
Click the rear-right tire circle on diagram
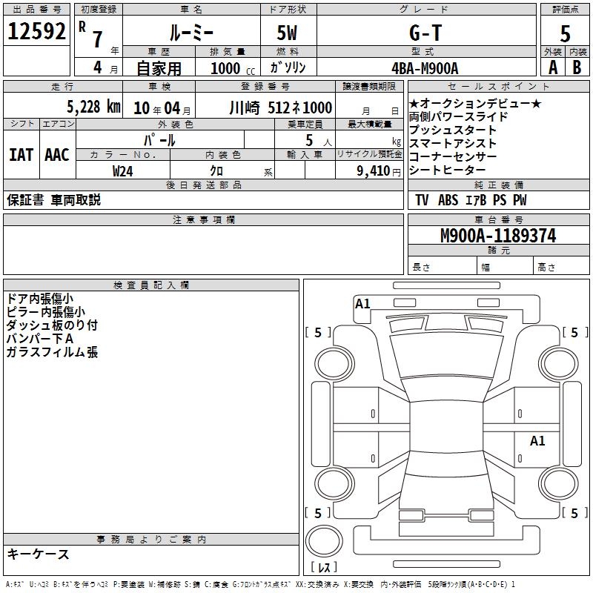coord(559,484)
